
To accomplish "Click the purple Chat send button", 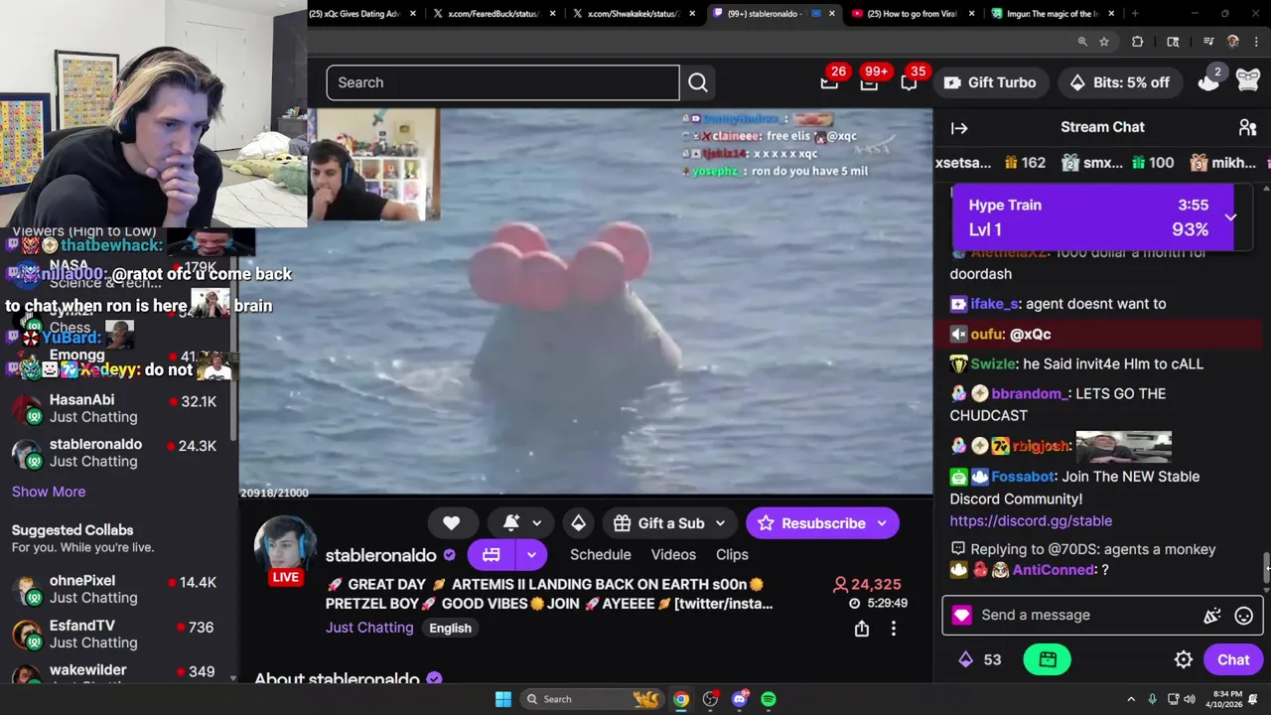I will click(1233, 660).
